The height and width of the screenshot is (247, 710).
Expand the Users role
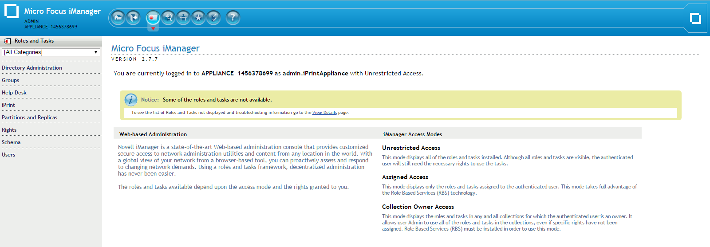click(8, 155)
